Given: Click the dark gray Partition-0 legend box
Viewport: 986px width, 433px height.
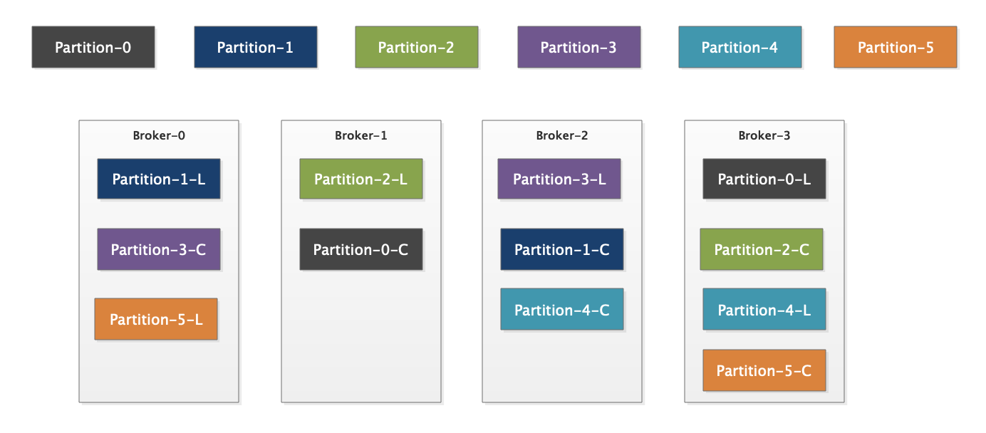Looking at the screenshot, I should tap(93, 48).
